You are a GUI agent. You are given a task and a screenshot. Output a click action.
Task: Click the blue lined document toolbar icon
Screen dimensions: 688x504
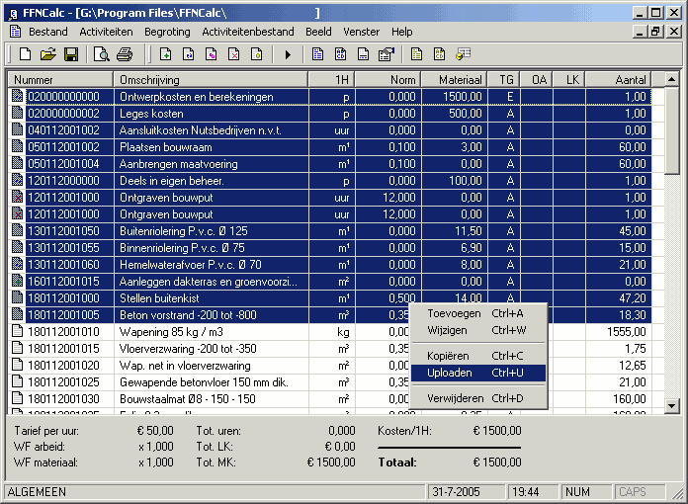click(x=317, y=54)
